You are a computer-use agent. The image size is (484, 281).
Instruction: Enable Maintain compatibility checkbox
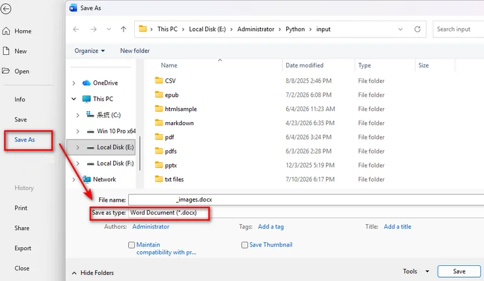pyautogui.click(x=131, y=245)
